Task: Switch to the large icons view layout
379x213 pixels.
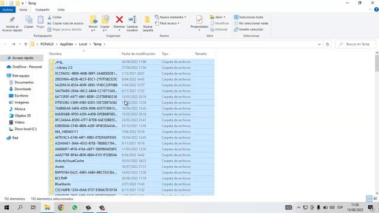Action: click(375, 199)
